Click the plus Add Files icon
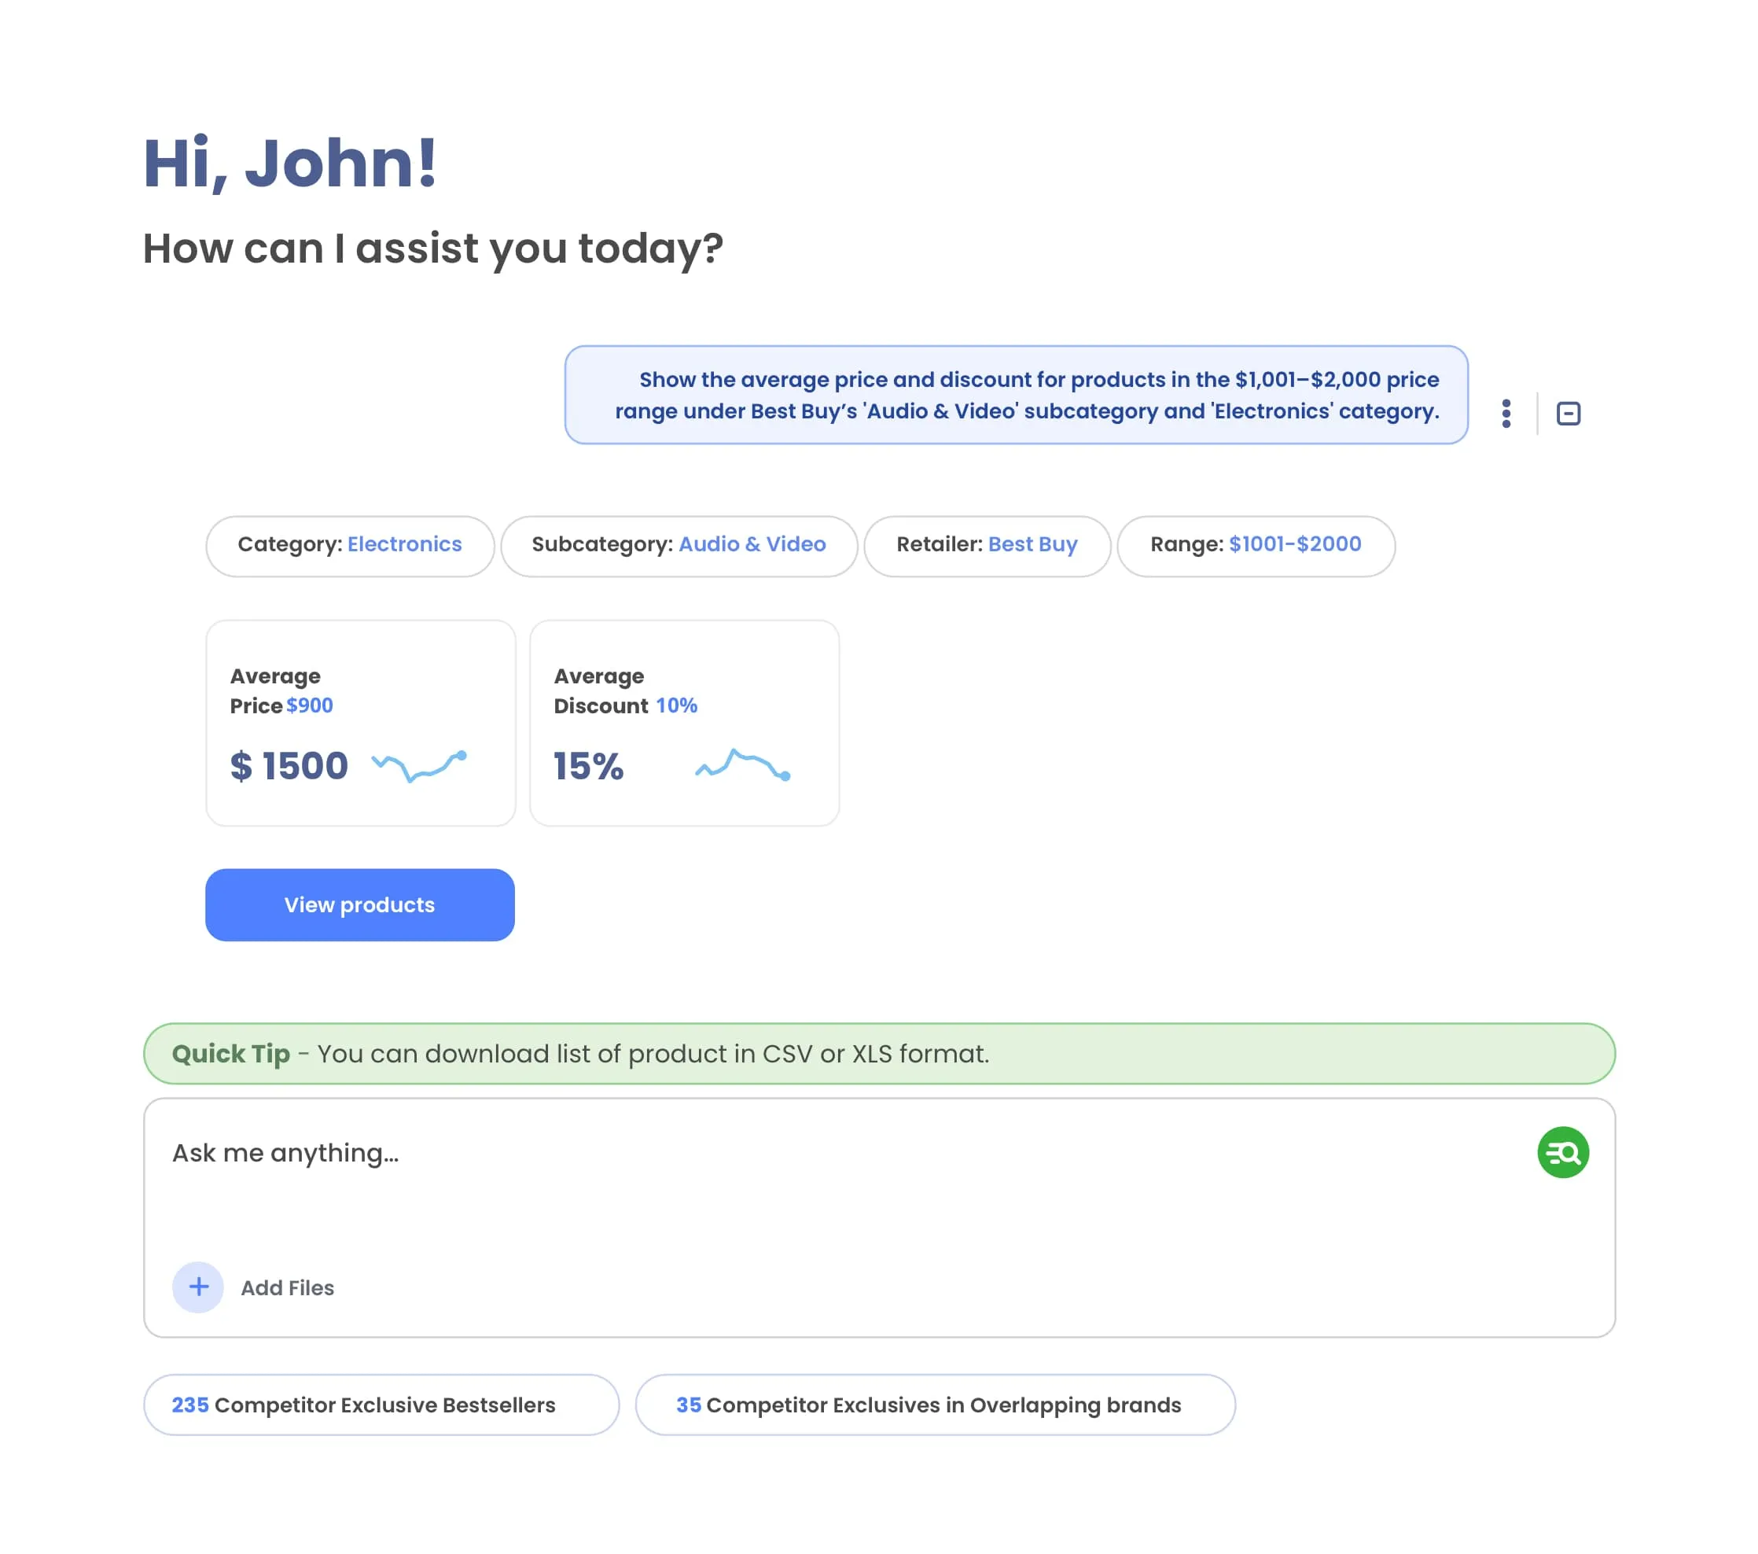1758x1554 pixels. pyautogui.click(x=198, y=1287)
